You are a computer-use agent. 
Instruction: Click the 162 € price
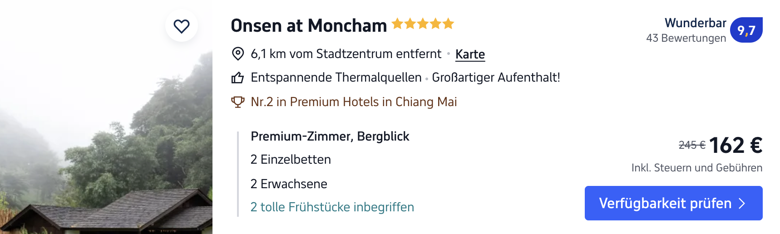tap(736, 146)
